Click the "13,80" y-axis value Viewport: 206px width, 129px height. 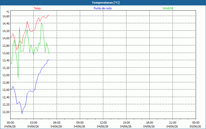point(6,46)
